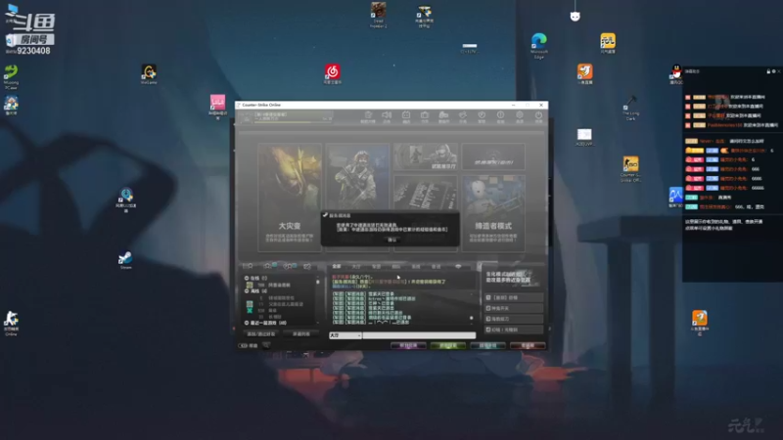
Task: Click the purple button in the bottom bar
Action: coord(408,345)
